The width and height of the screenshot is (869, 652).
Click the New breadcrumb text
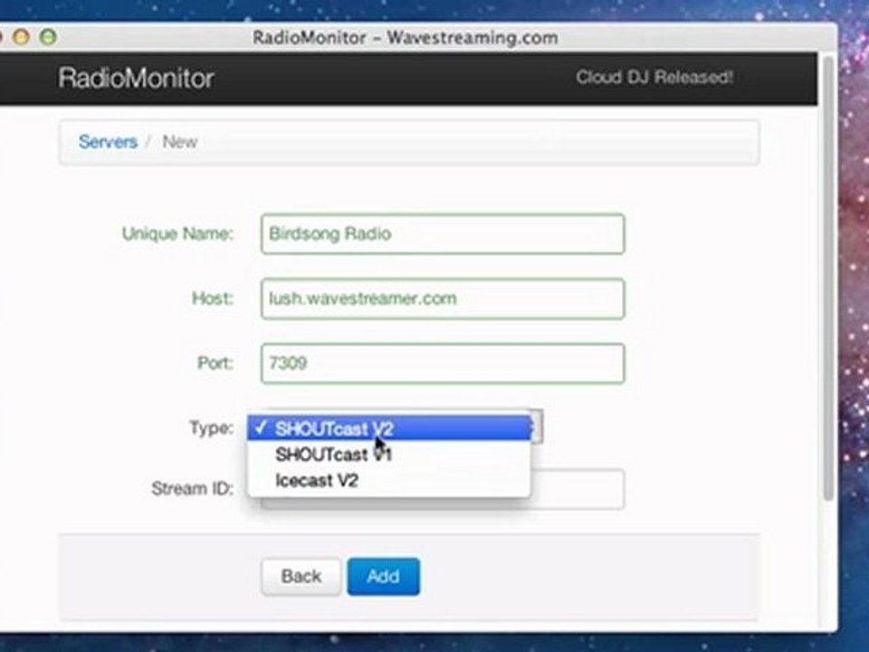[x=179, y=142]
